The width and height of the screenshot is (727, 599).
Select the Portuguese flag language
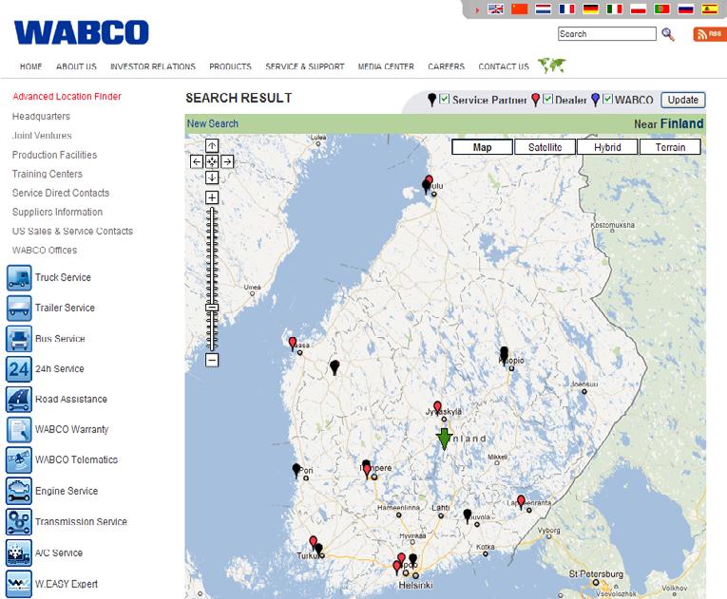[662, 9]
